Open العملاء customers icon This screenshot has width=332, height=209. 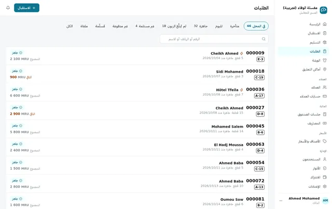point(325,87)
